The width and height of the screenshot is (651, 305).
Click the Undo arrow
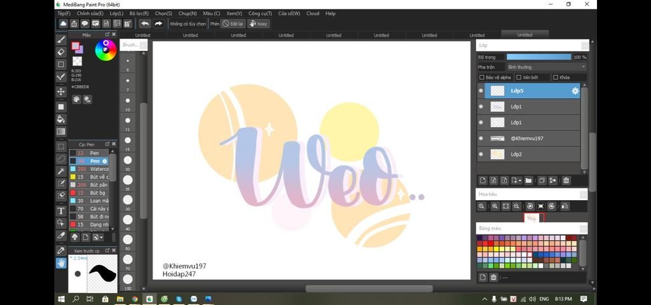click(144, 24)
